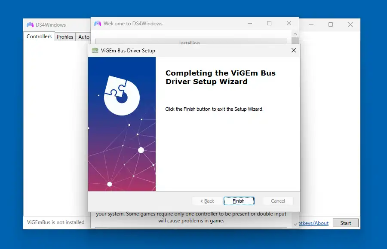Click the Installing button in the Welcome window
Image resolution: width=387 pixels, height=249 pixels.
[x=191, y=42]
